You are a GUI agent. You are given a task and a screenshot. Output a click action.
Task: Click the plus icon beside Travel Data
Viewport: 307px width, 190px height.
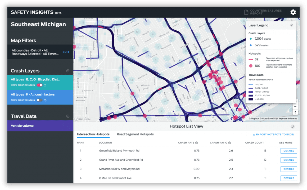pos(68,116)
